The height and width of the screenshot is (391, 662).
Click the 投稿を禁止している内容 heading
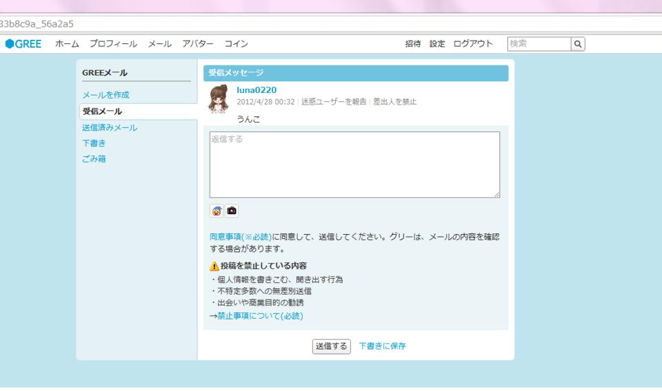click(x=263, y=266)
